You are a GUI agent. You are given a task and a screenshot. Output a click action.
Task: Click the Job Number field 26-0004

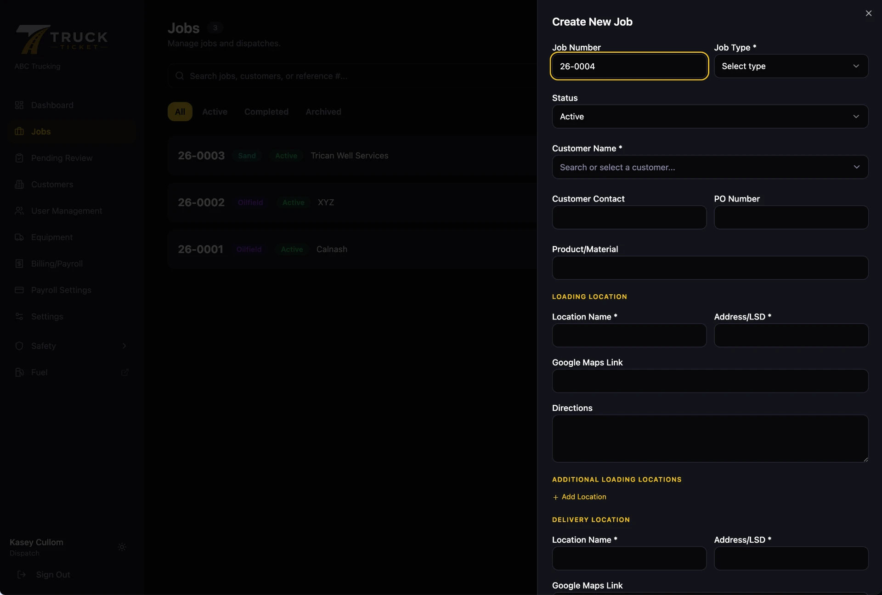coord(629,66)
